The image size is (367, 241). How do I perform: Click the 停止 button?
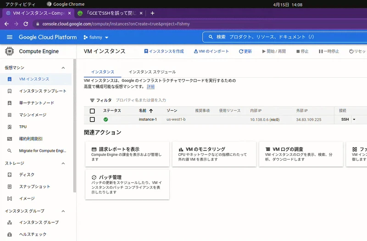pyautogui.click(x=302, y=51)
